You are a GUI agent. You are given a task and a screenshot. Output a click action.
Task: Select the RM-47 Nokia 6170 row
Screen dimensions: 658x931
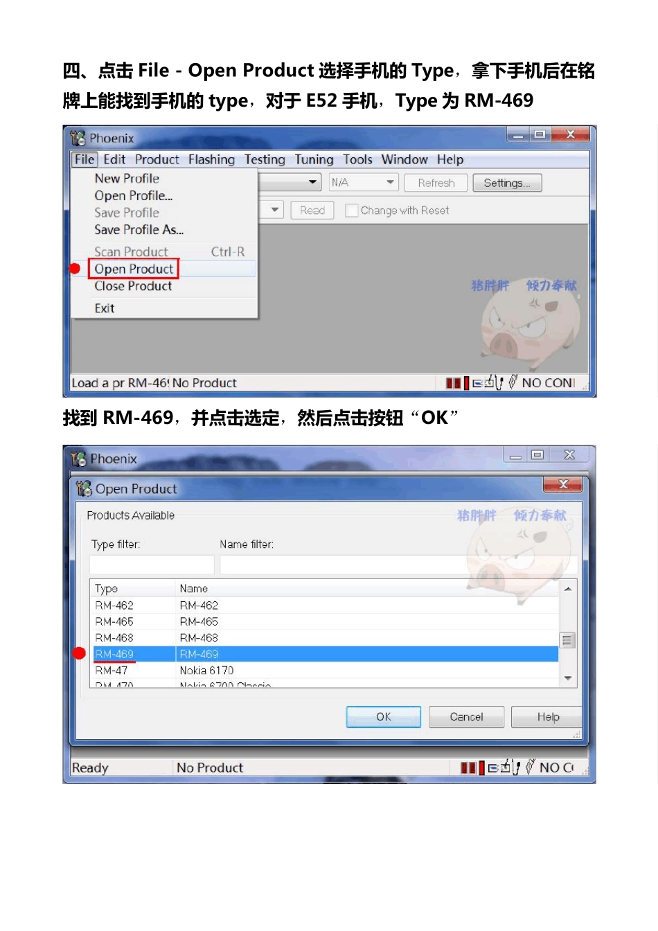pos(325,671)
